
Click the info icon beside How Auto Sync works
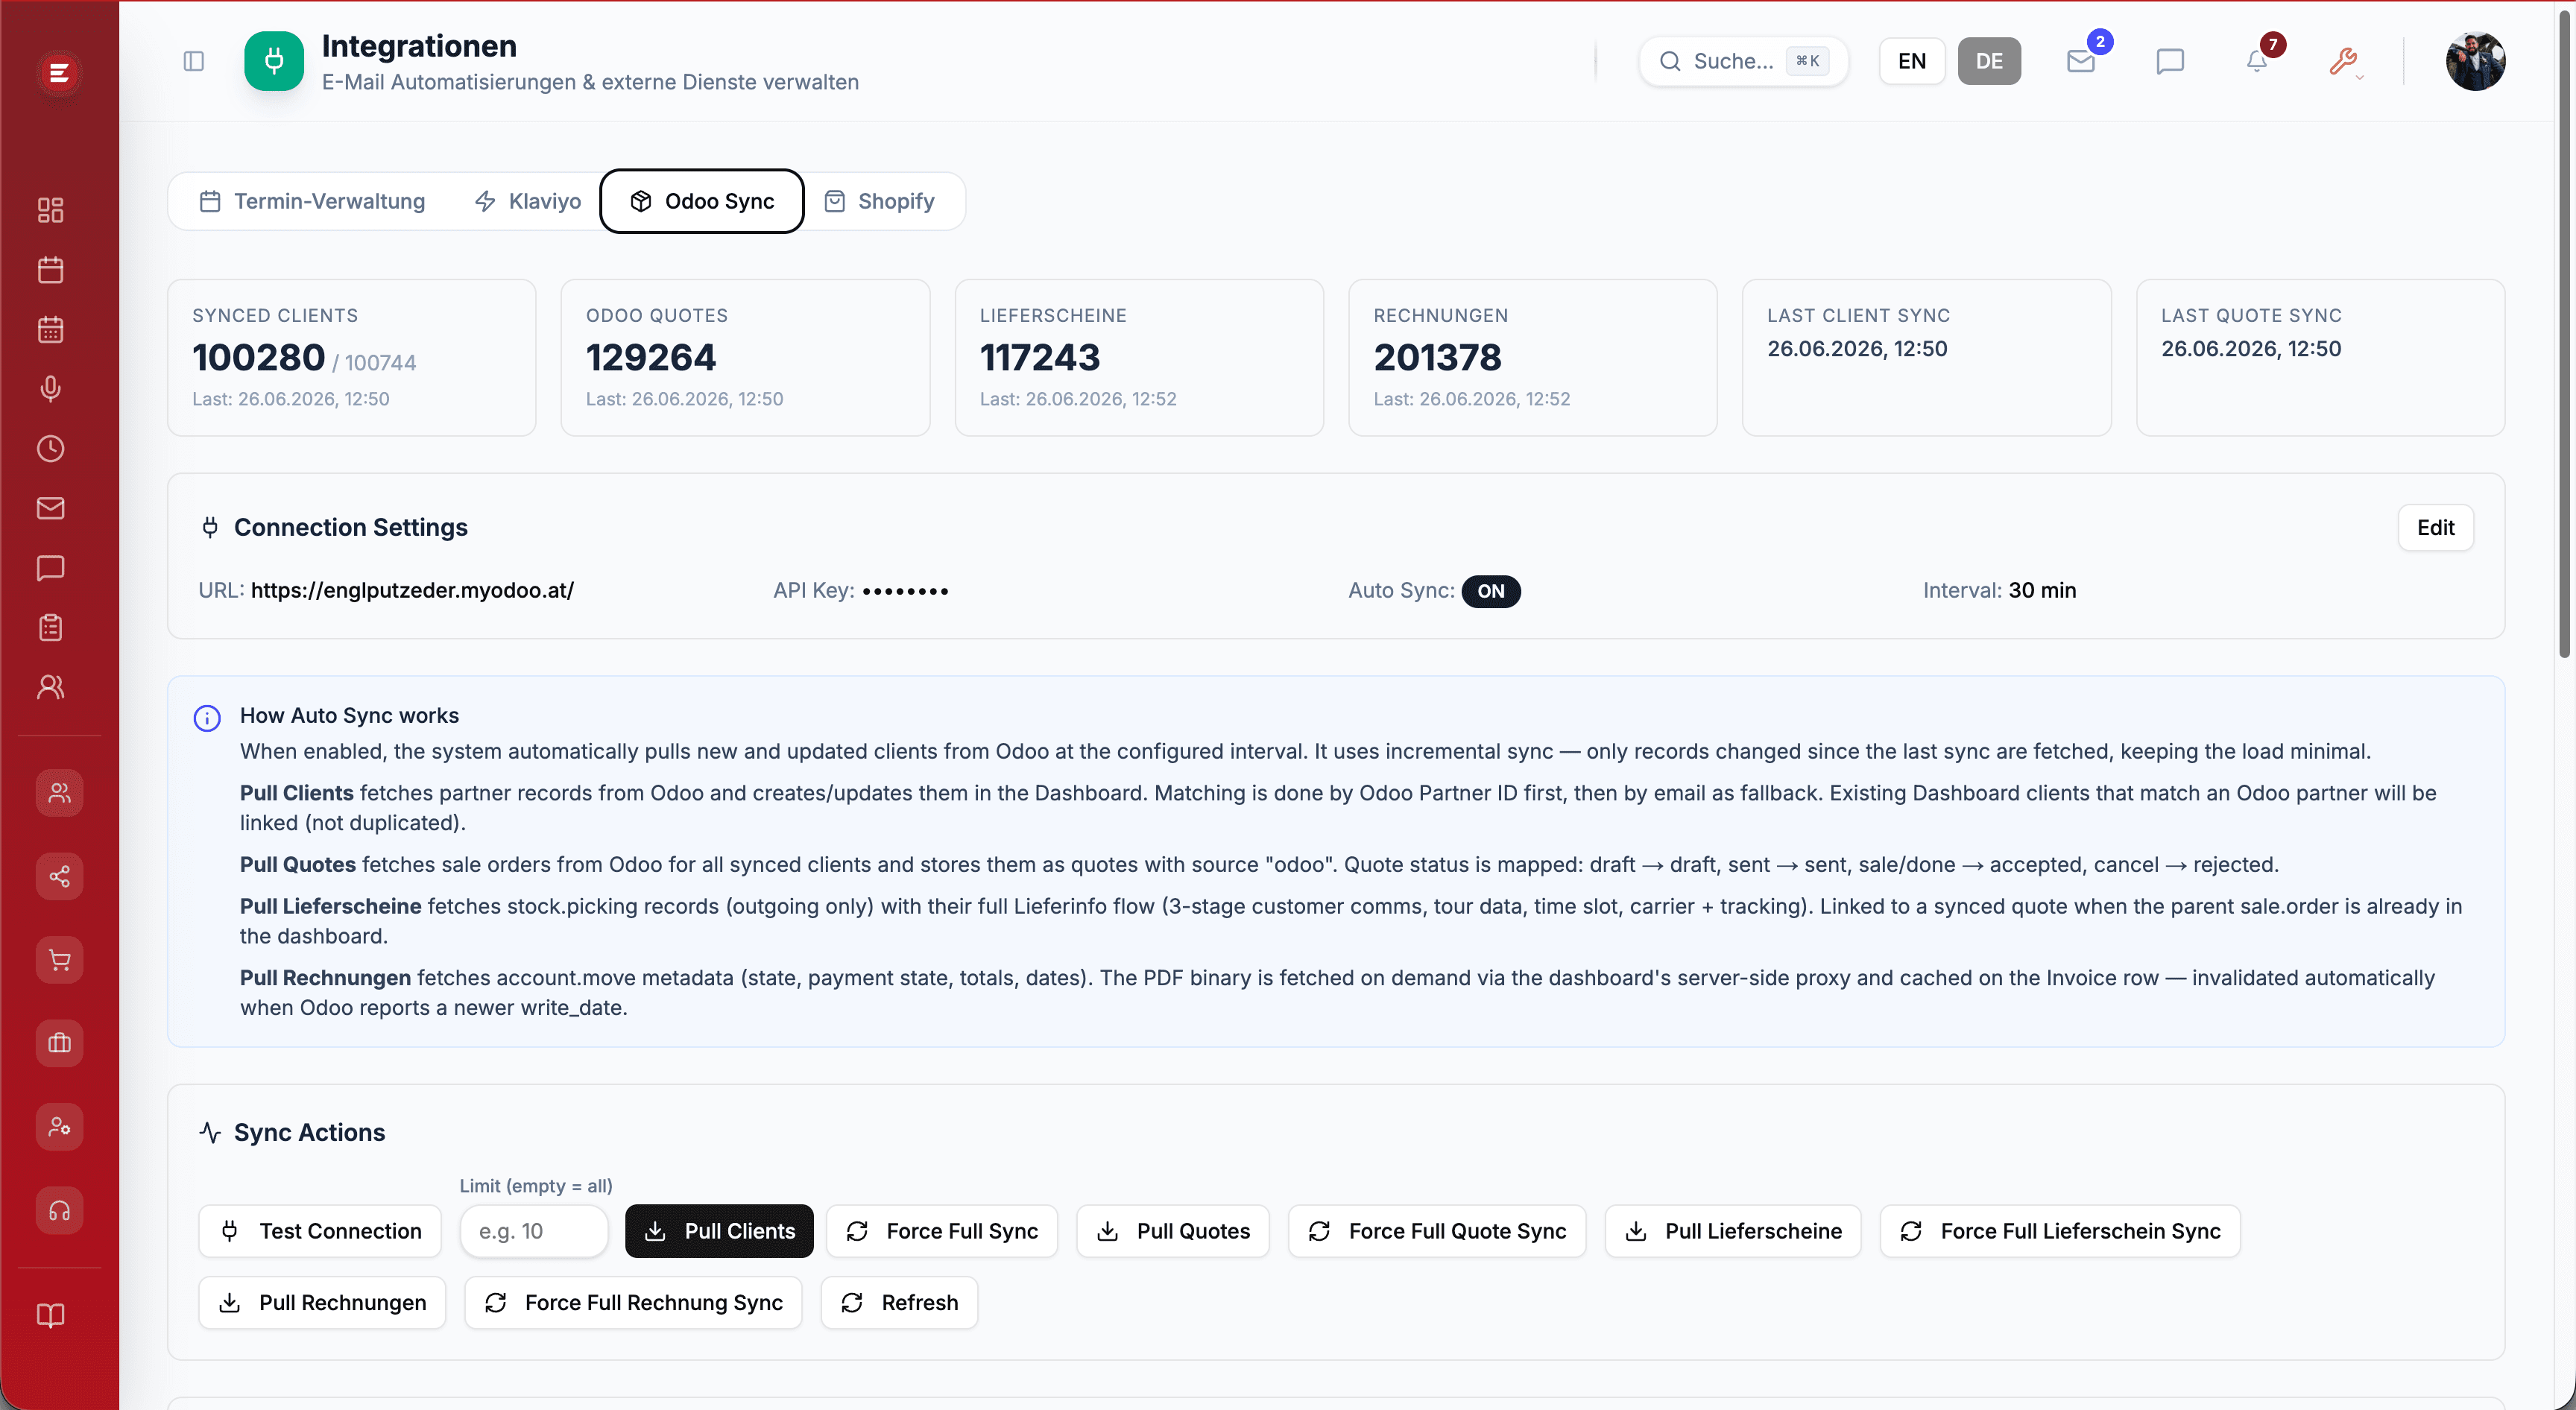click(207, 718)
